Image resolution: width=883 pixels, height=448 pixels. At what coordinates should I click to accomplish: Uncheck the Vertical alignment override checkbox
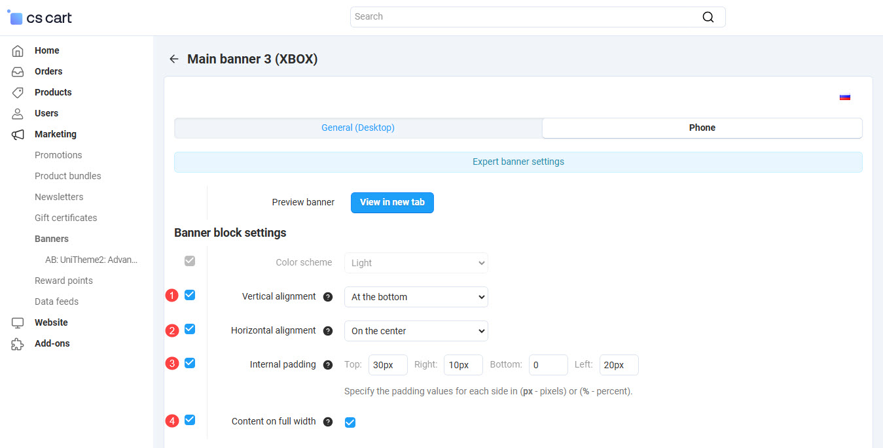point(190,295)
